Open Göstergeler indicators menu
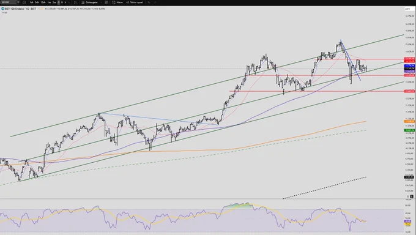This screenshot has width=416, height=235. click(90, 2)
